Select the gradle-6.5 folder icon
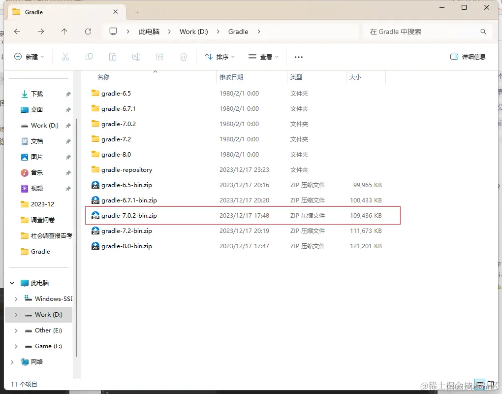The height and width of the screenshot is (394, 502). (95, 93)
